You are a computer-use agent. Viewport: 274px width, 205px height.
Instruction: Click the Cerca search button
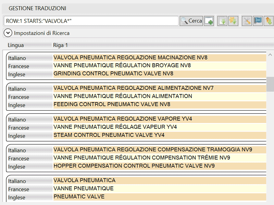coord(191,21)
